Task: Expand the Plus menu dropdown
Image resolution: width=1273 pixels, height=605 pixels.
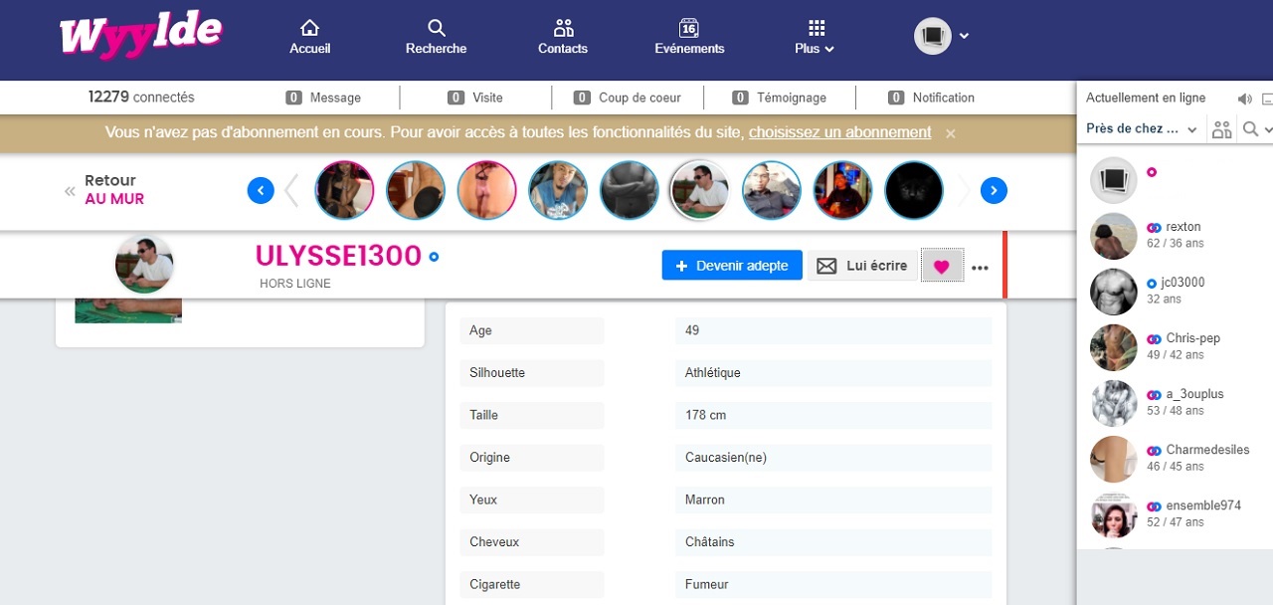Action: pos(816,38)
